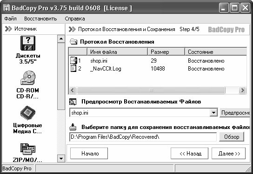Image resolution: width=253 pixels, height=174 pixels.
Task: Open the Файл menu
Action: coord(10,19)
